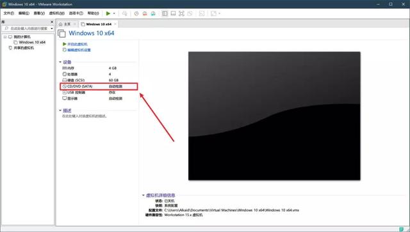Toggle the thumbnail bar toolbar icon
This screenshot has height=232, width=410.
point(173,13)
